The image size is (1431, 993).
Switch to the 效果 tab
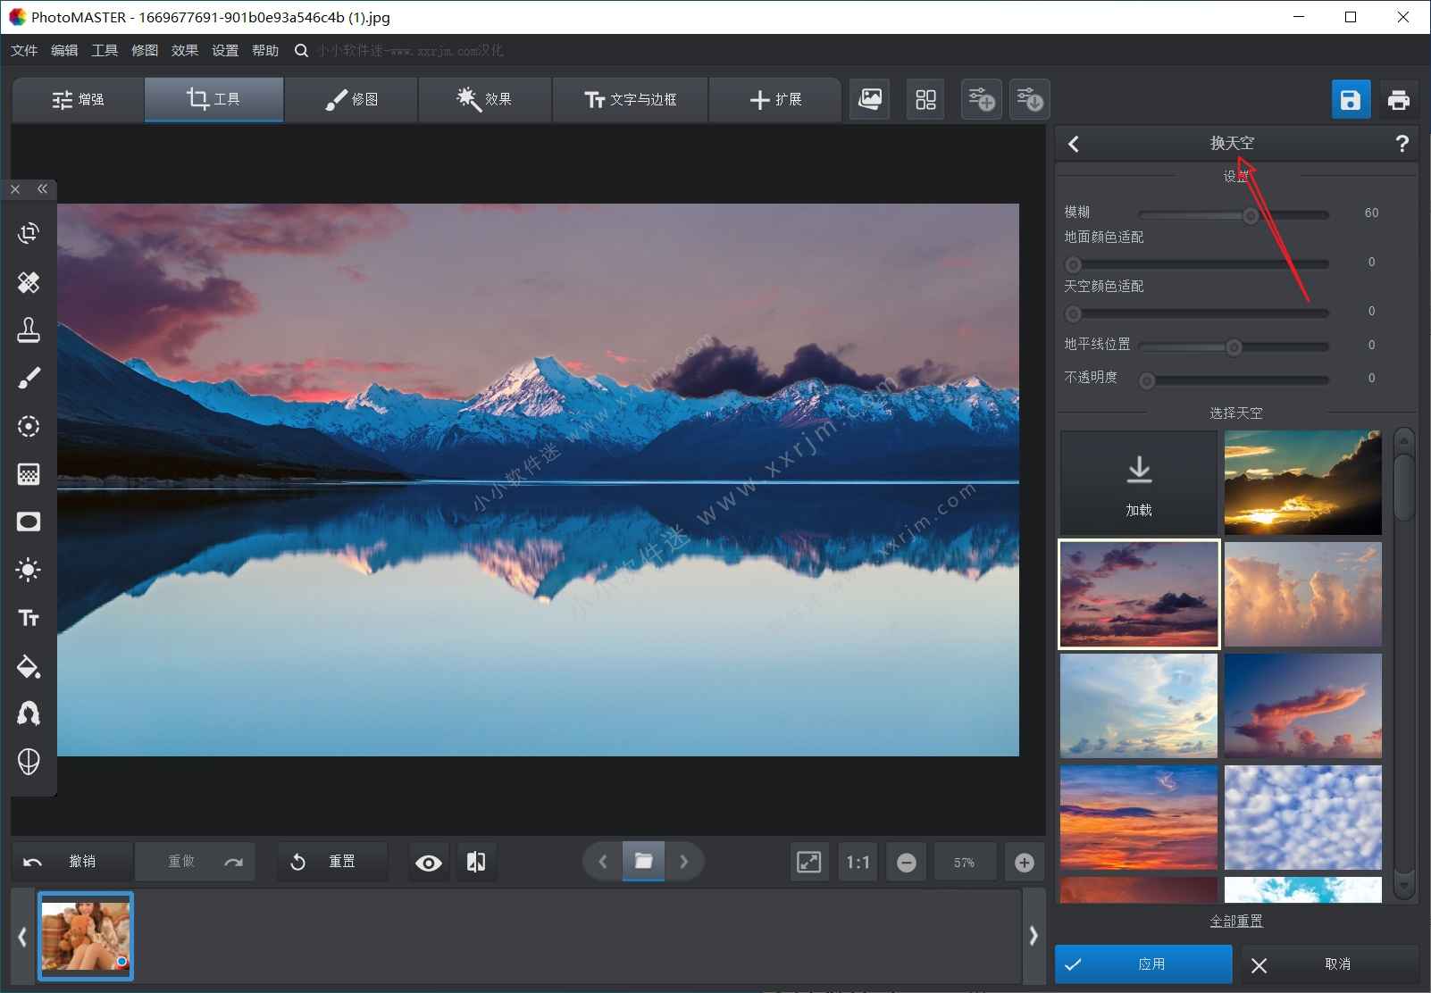tap(485, 99)
